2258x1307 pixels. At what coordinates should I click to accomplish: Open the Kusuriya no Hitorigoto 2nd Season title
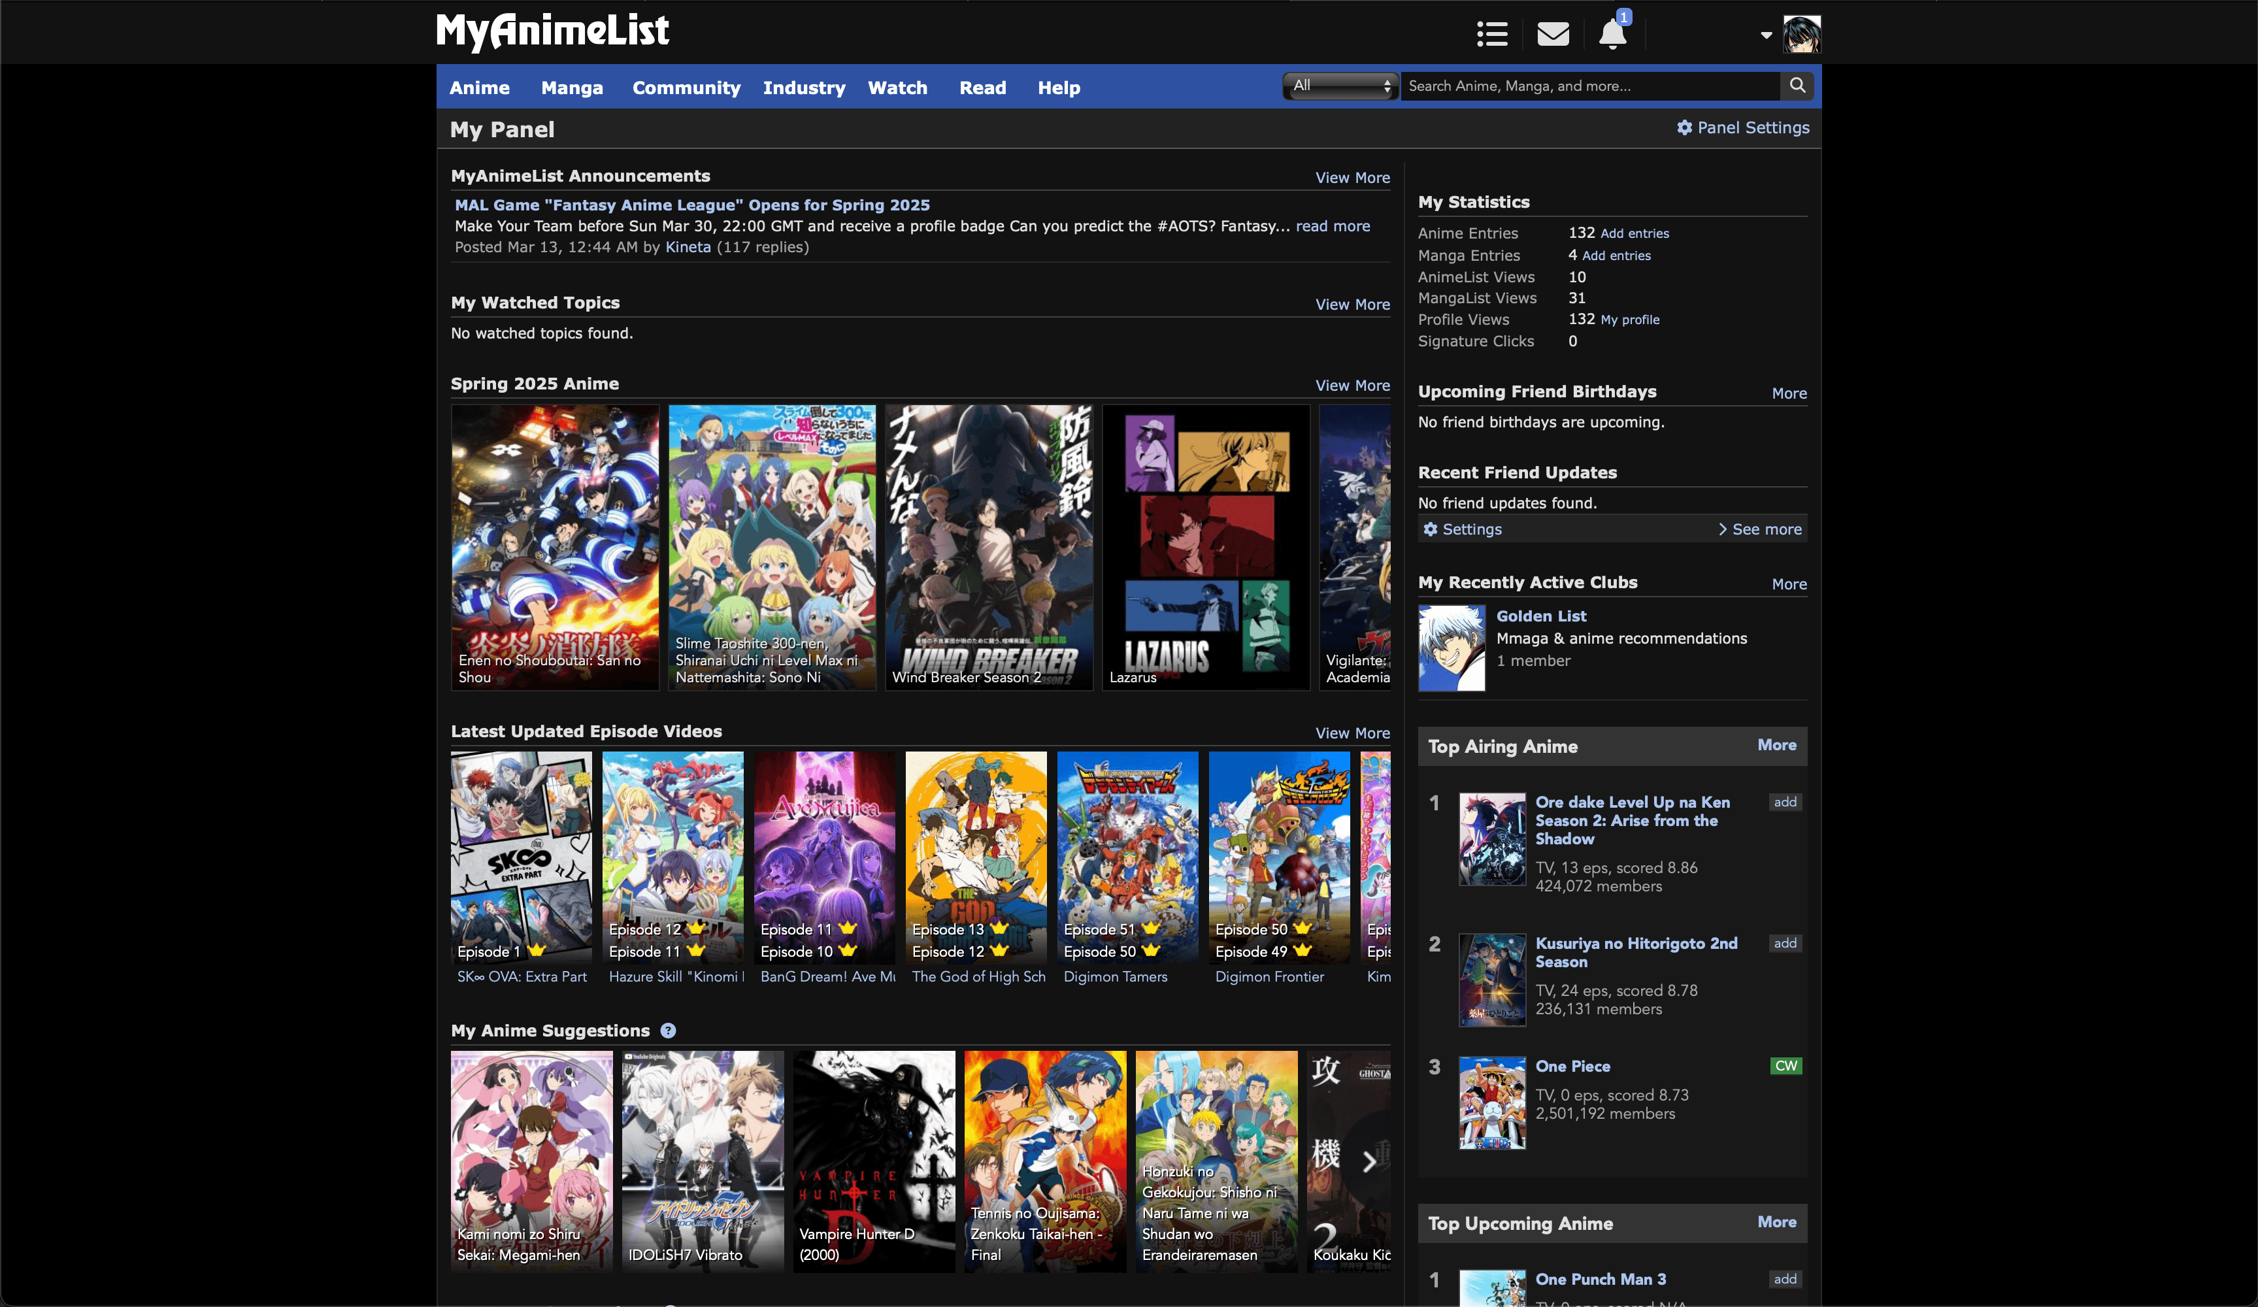1636,952
